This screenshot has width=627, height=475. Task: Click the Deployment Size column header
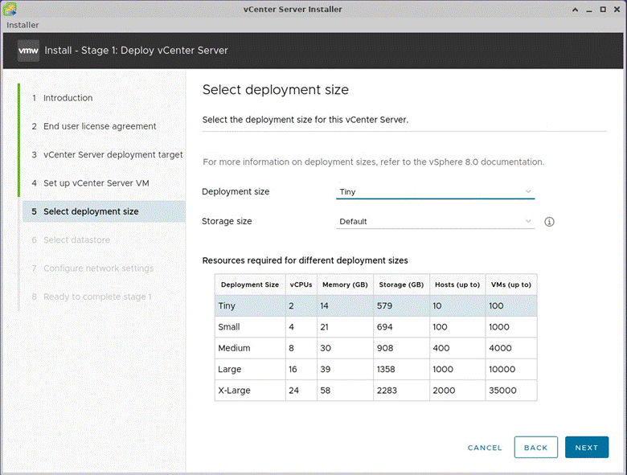tap(250, 285)
